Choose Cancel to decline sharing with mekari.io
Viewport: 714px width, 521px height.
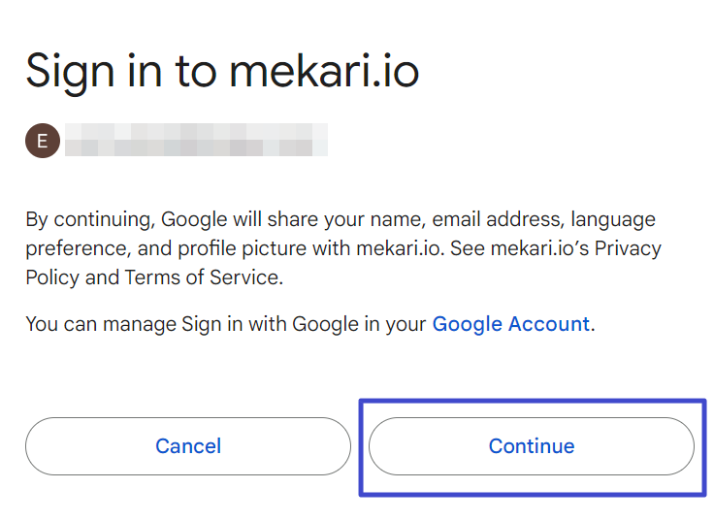click(188, 446)
